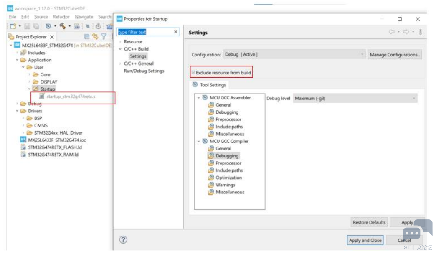This screenshot has height=254, width=436.
Task: Open the Refactor menu
Action: (x=61, y=17)
